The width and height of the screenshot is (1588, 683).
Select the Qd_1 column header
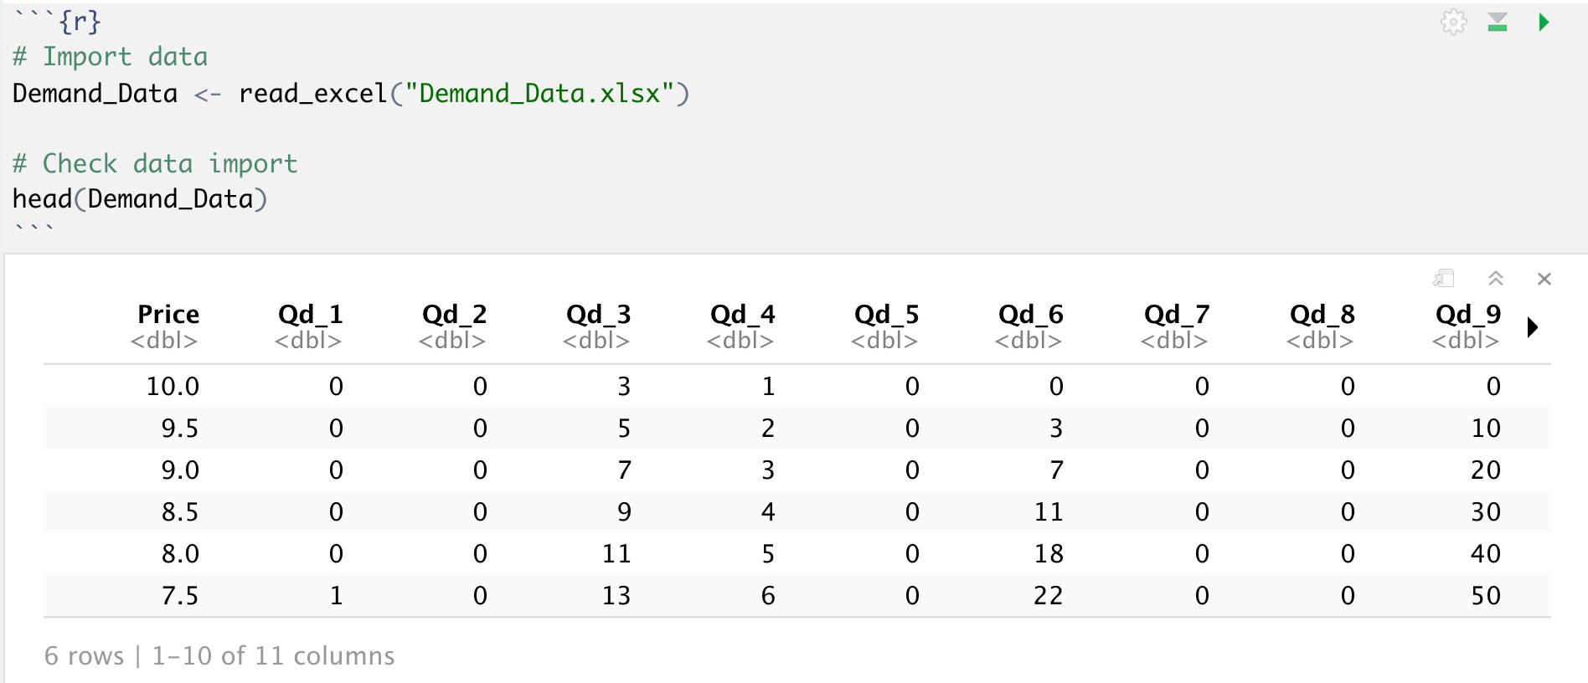(310, 315)
